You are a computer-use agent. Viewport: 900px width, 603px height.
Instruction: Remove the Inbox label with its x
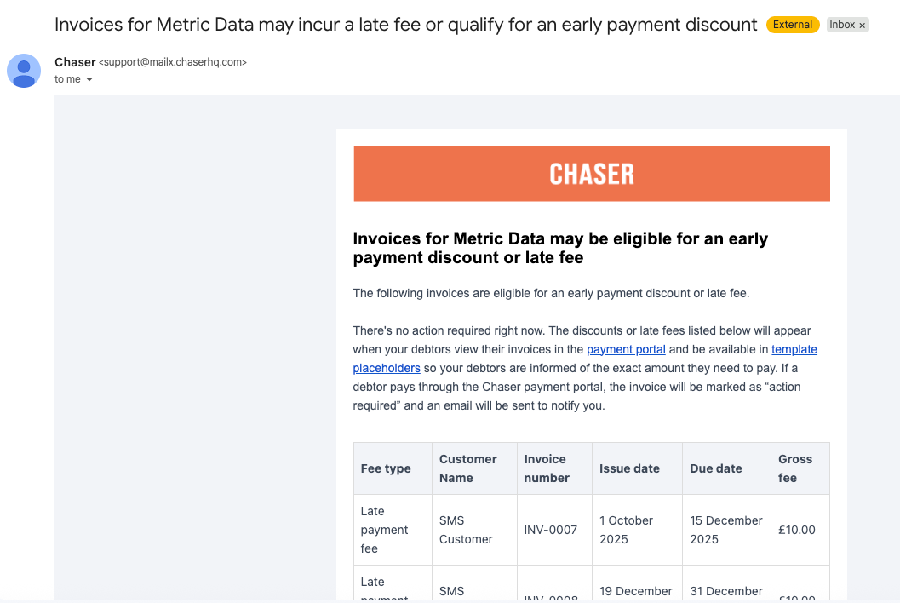[863, 26]
